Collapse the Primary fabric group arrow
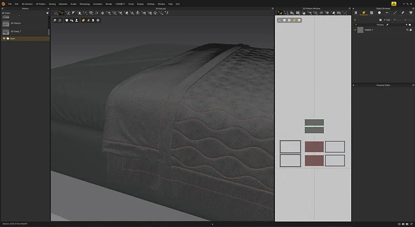Image resolution: width=415 pixels, height=227 pixels. click(x=356, y=25)
